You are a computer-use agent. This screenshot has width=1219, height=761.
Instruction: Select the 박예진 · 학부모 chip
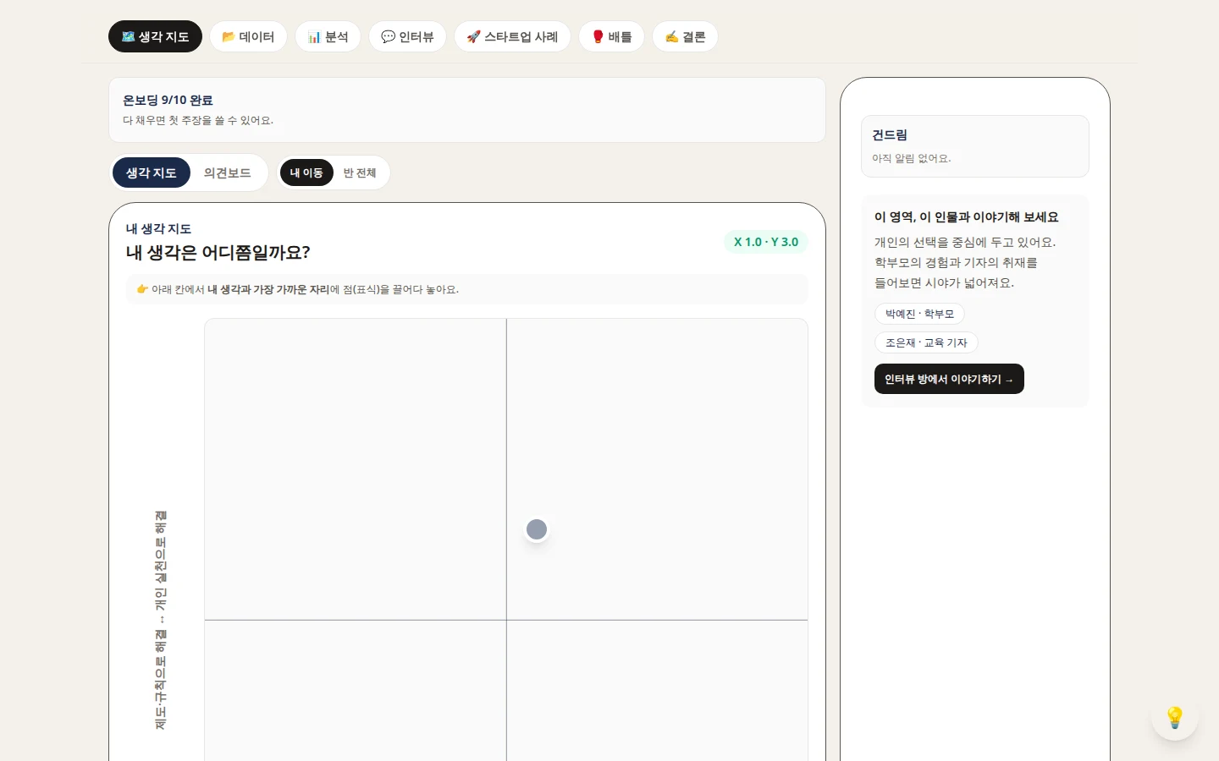[x=919, y=314]
